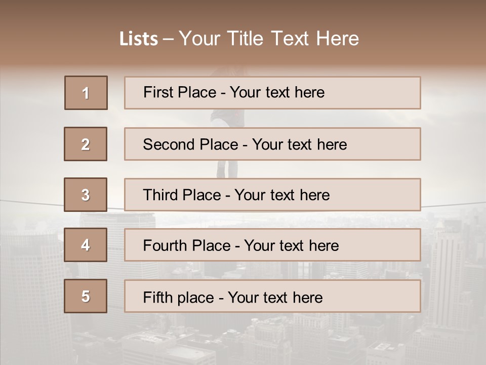The image size is (486, 365).
Task: Select the Third Place text box
Action: [272, 195]
